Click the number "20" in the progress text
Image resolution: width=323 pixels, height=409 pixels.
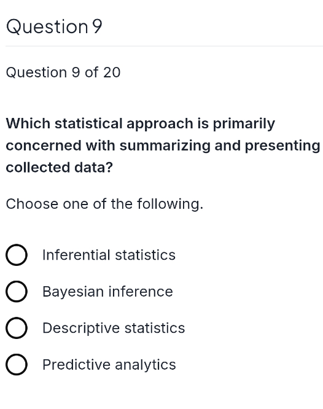[112, 72]
